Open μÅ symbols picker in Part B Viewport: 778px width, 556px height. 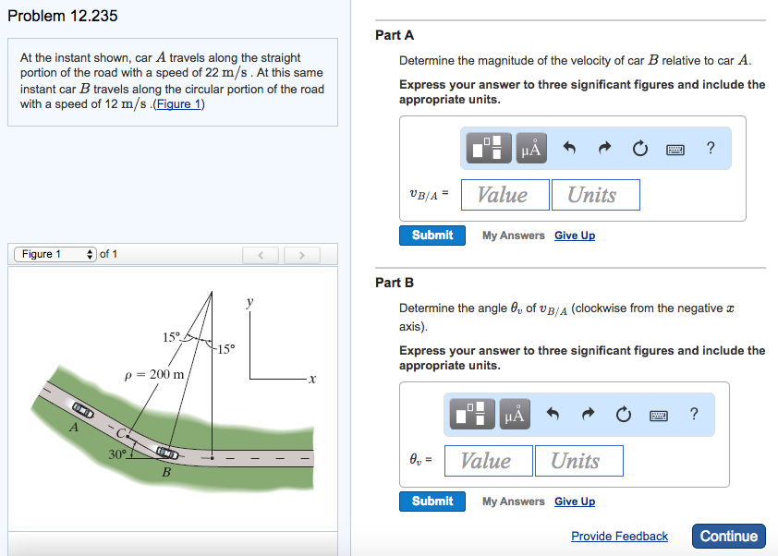point(516,414)
